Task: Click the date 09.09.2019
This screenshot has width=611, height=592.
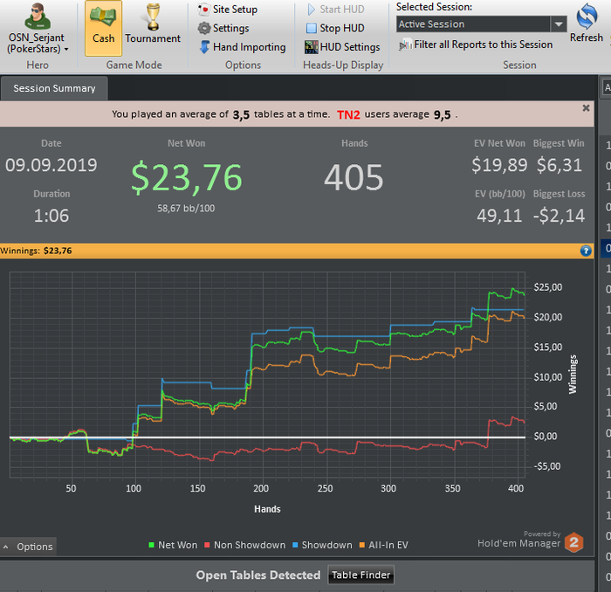Action: 51,165
